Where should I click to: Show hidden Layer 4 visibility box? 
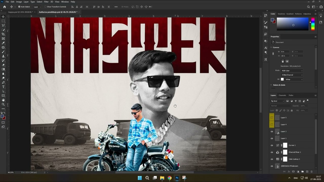(272, 124)
